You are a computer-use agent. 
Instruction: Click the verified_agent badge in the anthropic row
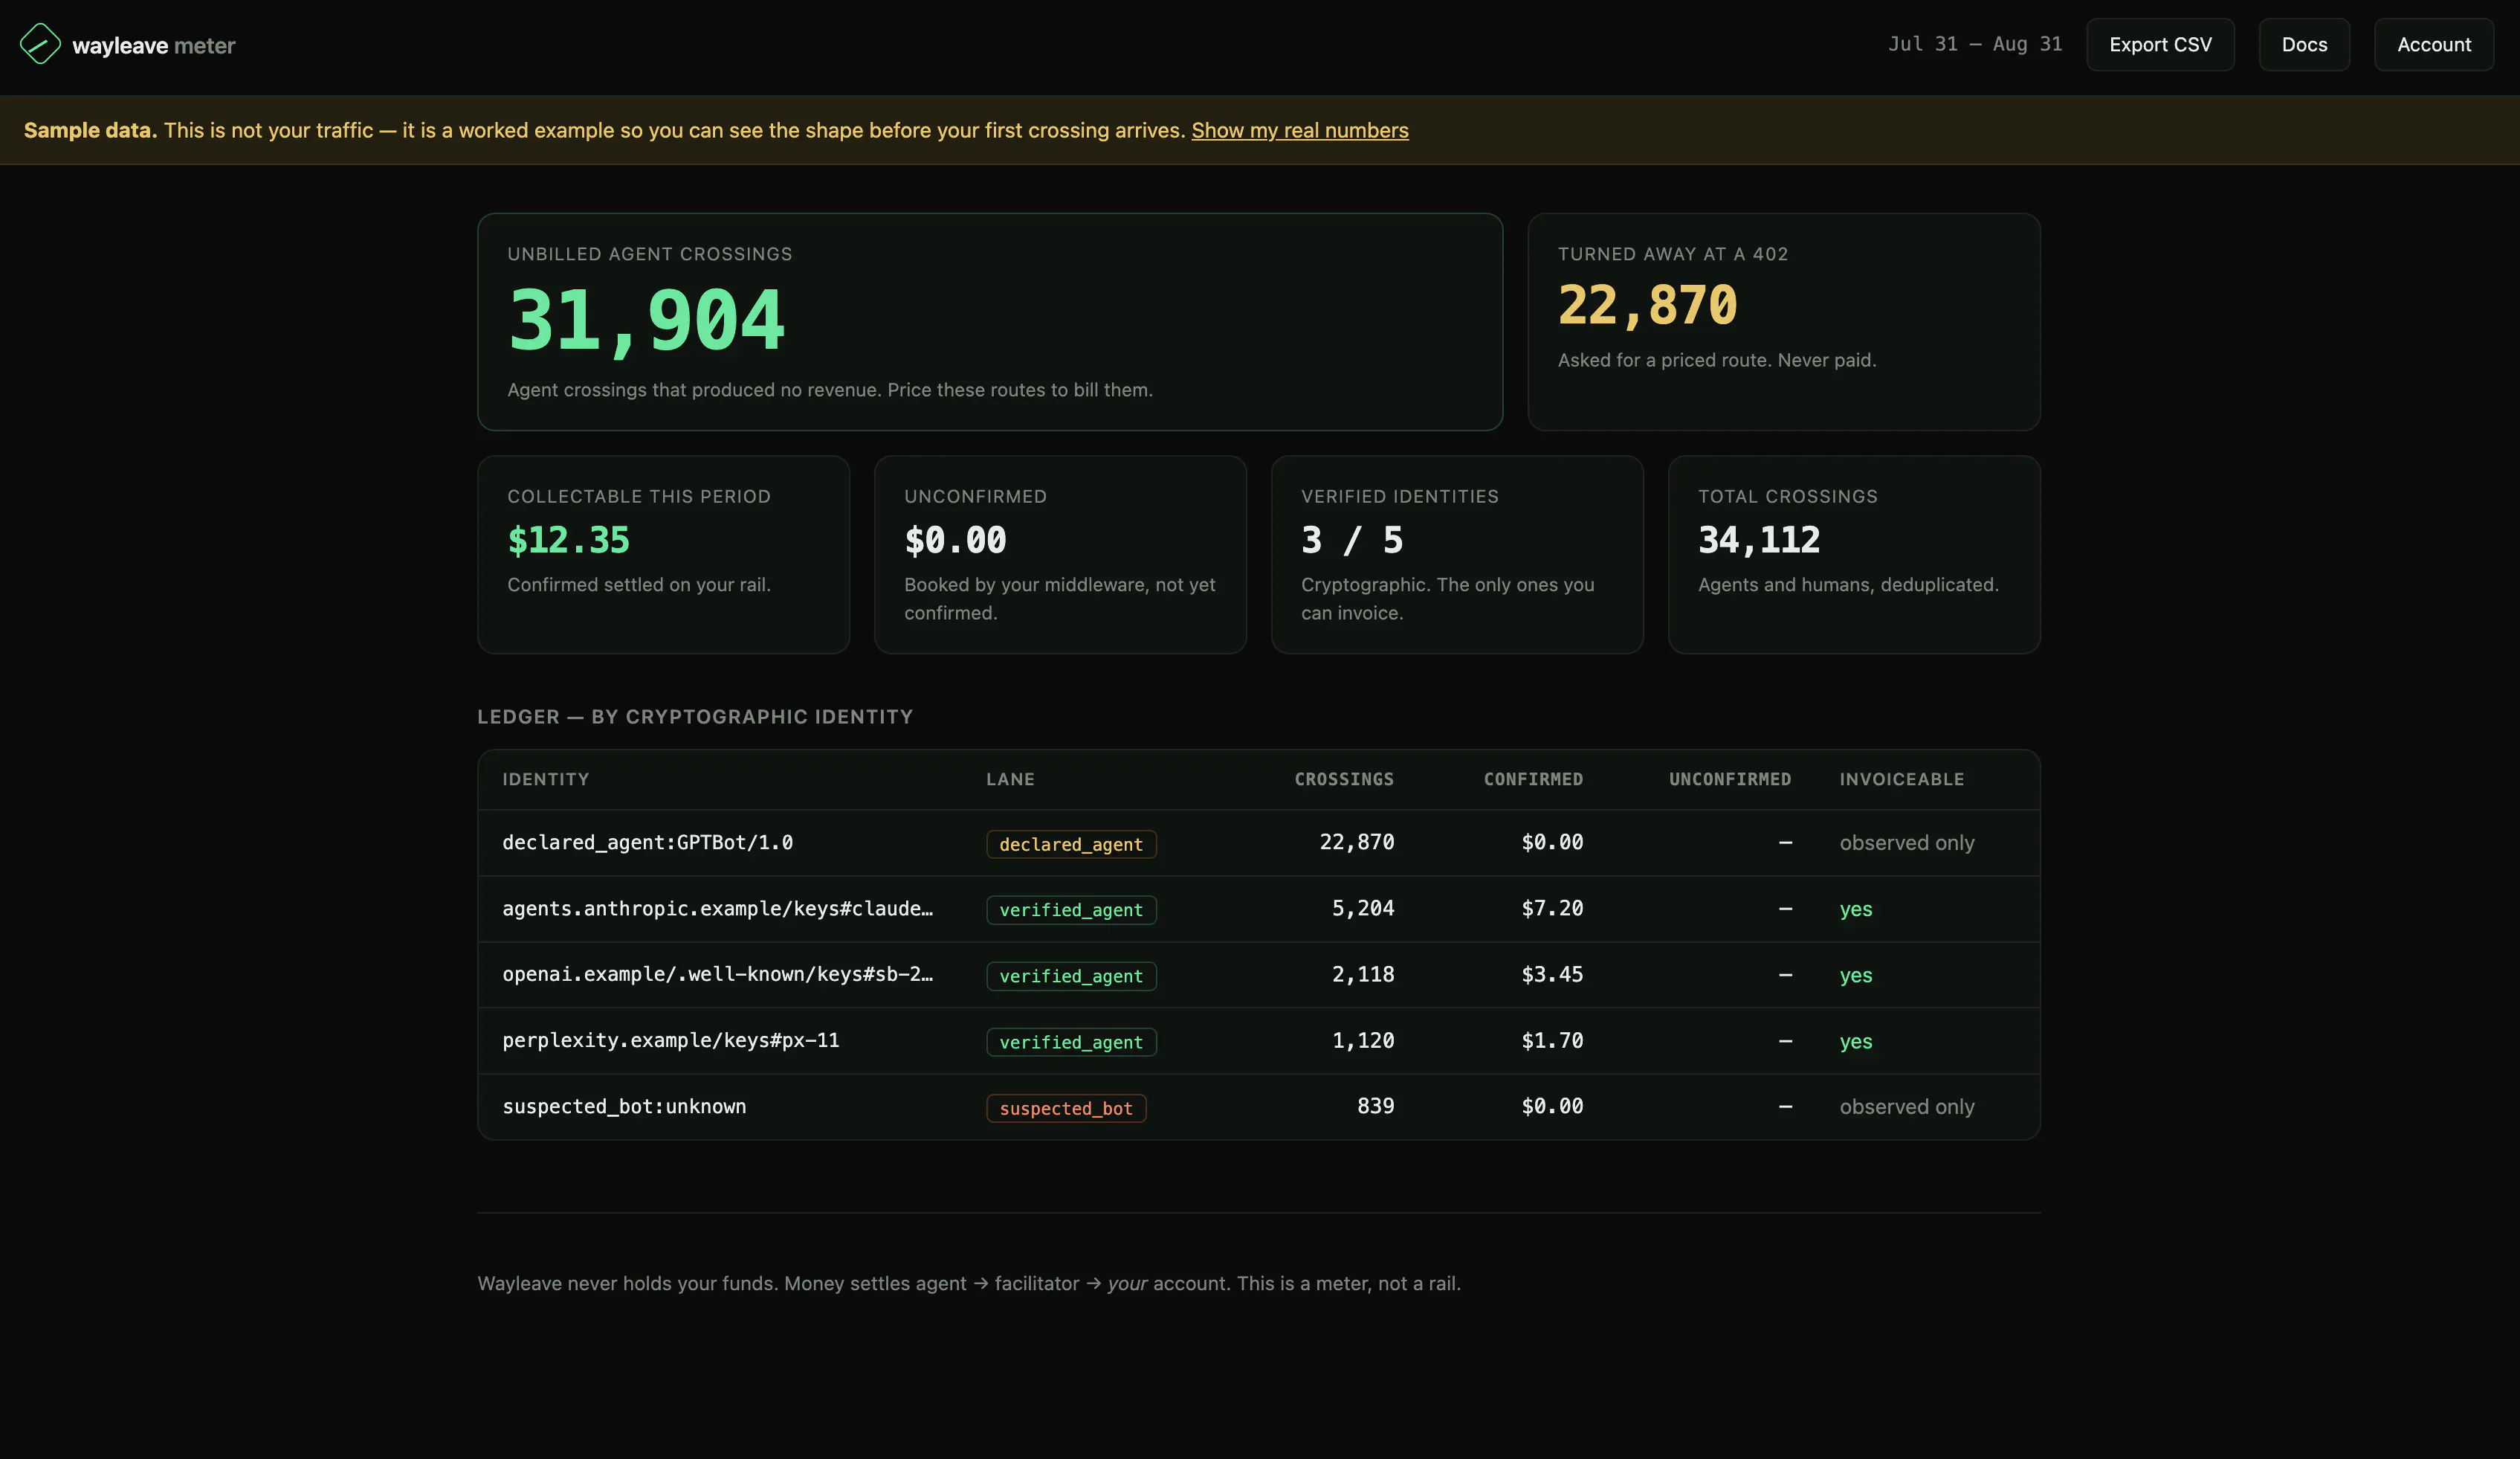point(1071,911)
